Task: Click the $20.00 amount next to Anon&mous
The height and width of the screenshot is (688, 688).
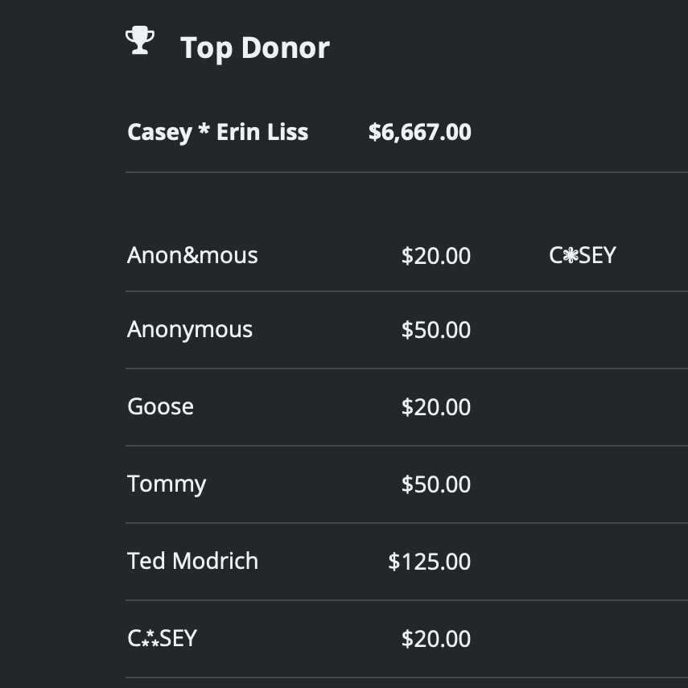Action: [x=436, y=255]
